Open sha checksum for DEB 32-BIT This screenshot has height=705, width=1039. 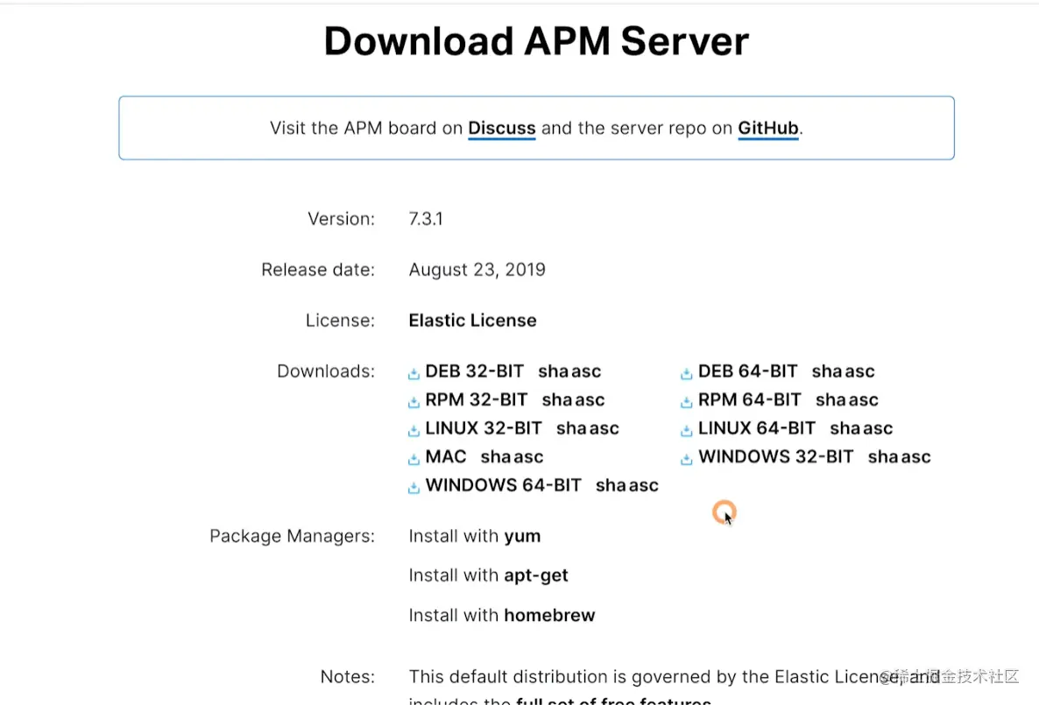pyautogui.click(x=553, y=371)
